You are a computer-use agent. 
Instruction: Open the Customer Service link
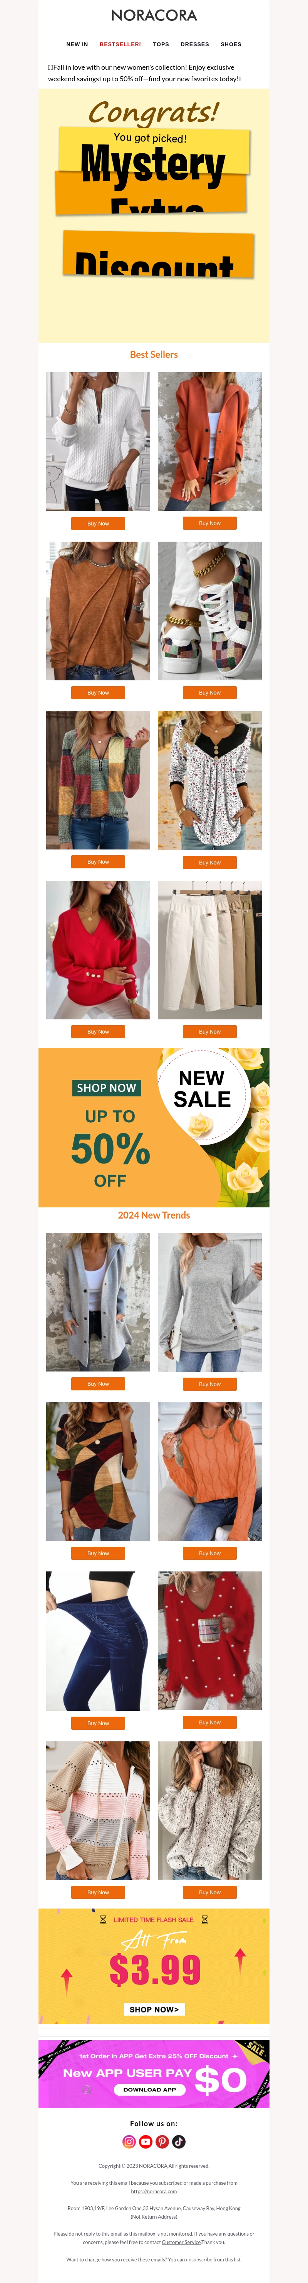point(181,2241)
